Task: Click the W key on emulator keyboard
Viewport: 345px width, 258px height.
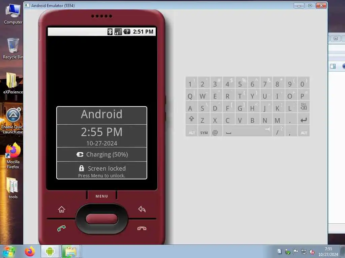Action: 204,95
